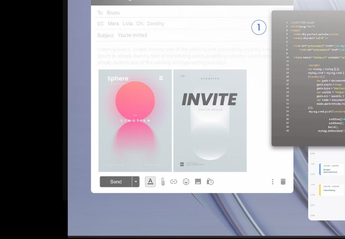Viewport: 345px width, 239px height.
Task: Click the "var useSSL" code line
Action: 331,92
